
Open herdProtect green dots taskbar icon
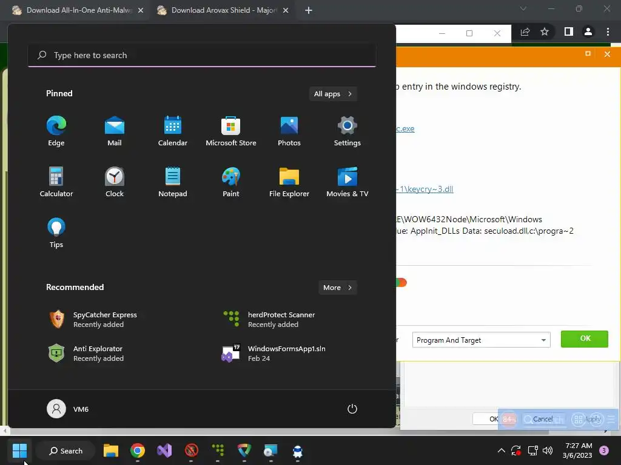click(x=218, y=450)
